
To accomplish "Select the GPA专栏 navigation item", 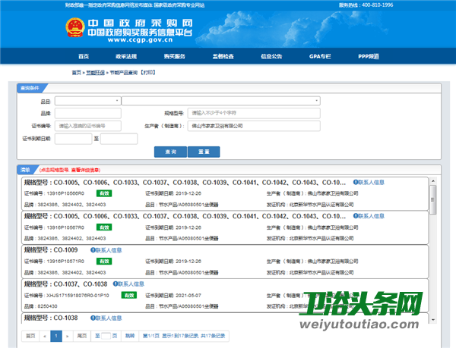I will pyautogui.click(x=319, y=57).
